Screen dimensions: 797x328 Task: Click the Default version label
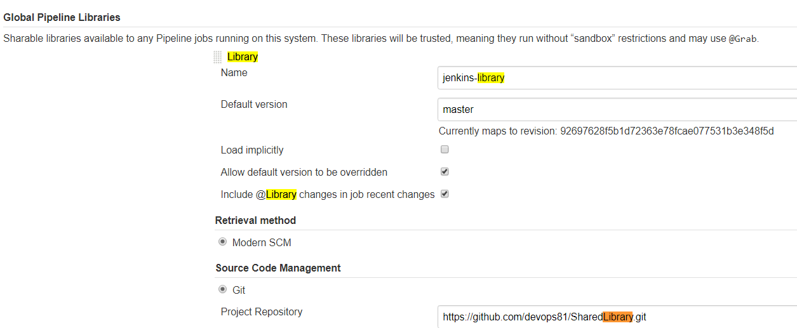[x=254, y=105]
